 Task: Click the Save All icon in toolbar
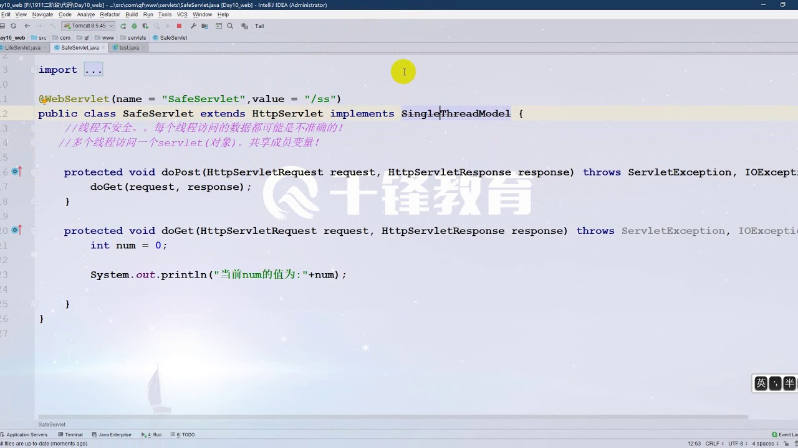pos(2,26)
